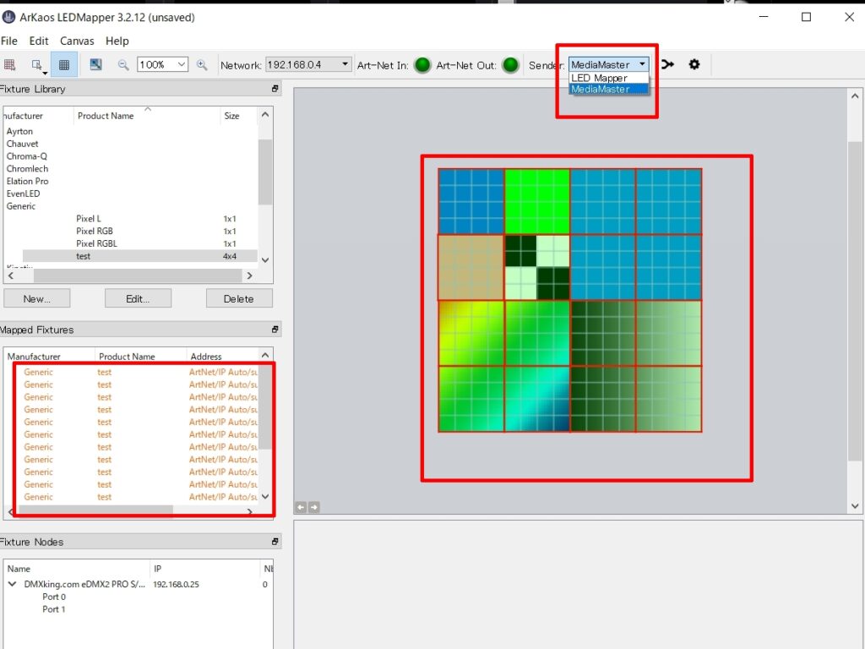Click the Sender combo box
This screenshot has height=649, width=865.
point(608,64)
